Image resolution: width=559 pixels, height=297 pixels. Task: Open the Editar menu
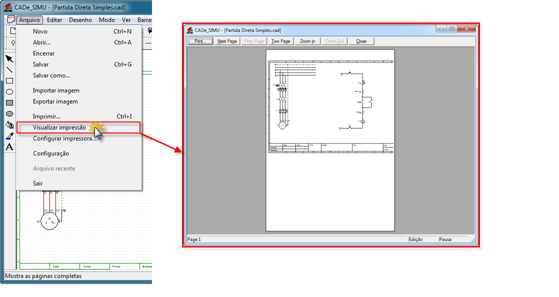tap(54, 20)
